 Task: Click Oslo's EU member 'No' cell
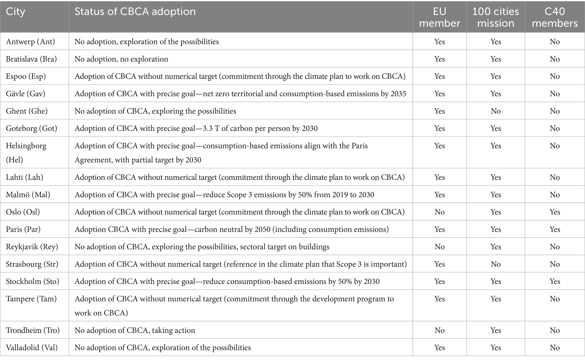[x=439, y=212]
